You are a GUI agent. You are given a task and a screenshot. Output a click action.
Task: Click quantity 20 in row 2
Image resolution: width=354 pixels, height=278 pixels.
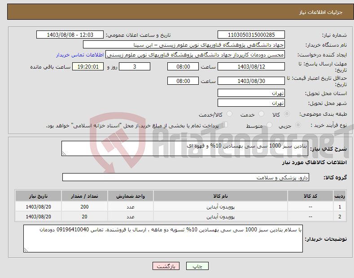click(84, 217)
